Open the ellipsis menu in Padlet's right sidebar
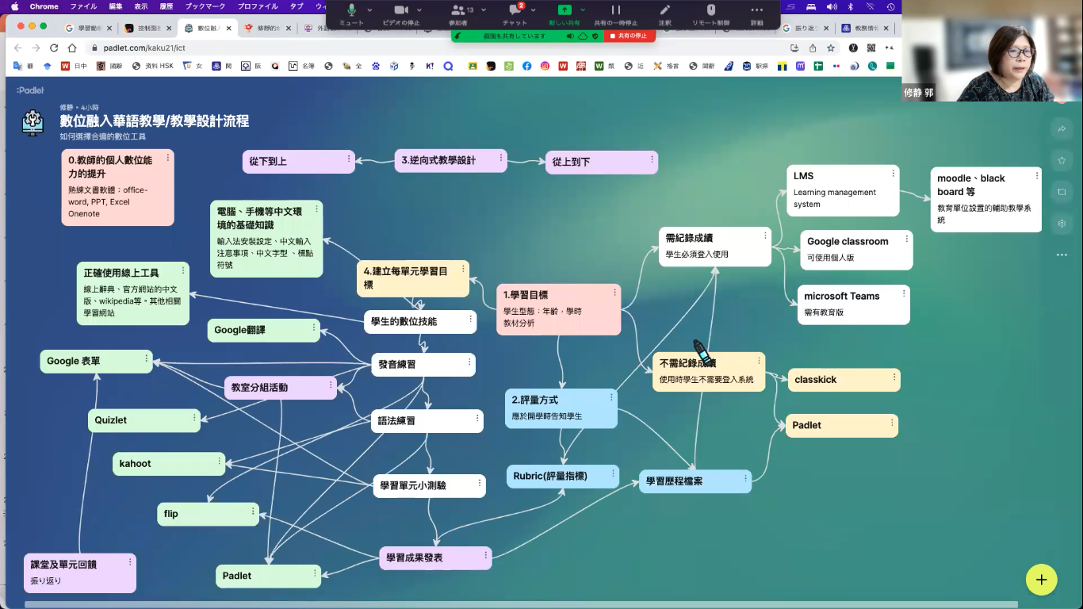 point(1062,255)
